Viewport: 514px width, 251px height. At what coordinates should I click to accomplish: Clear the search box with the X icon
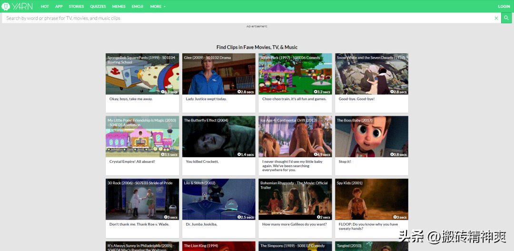coord(496,19)
